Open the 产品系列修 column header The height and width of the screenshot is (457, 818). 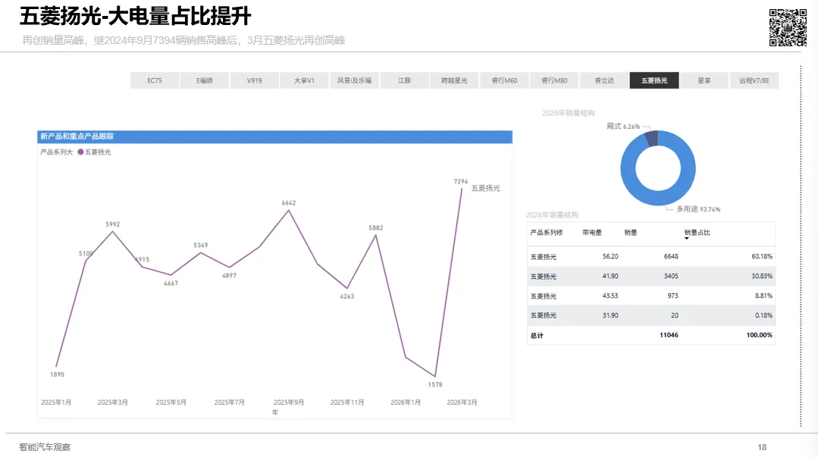(x=547, y=233)
